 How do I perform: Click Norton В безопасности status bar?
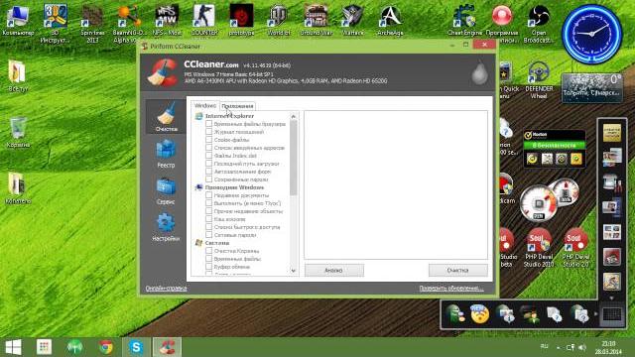click(554, 145)
